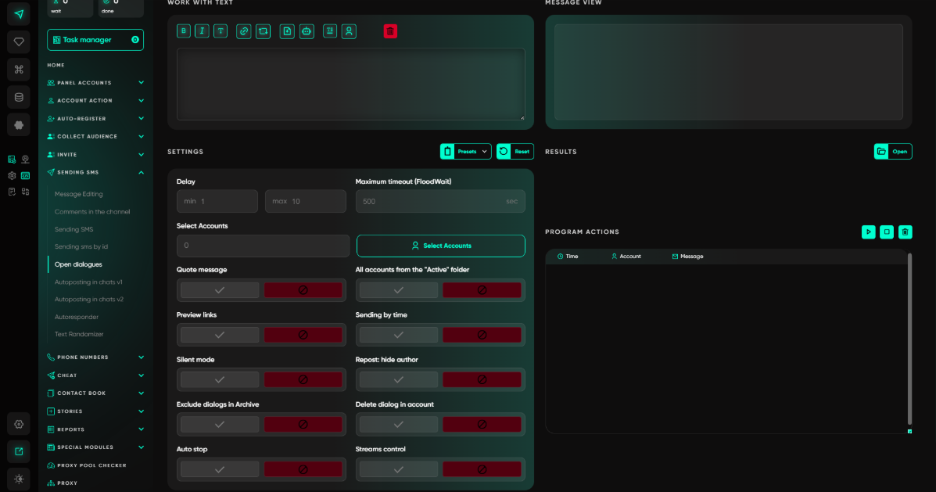This screenshot has height=492, width=936.
Task: Open the paper plane section in left rail
Action: click(19, 14)
